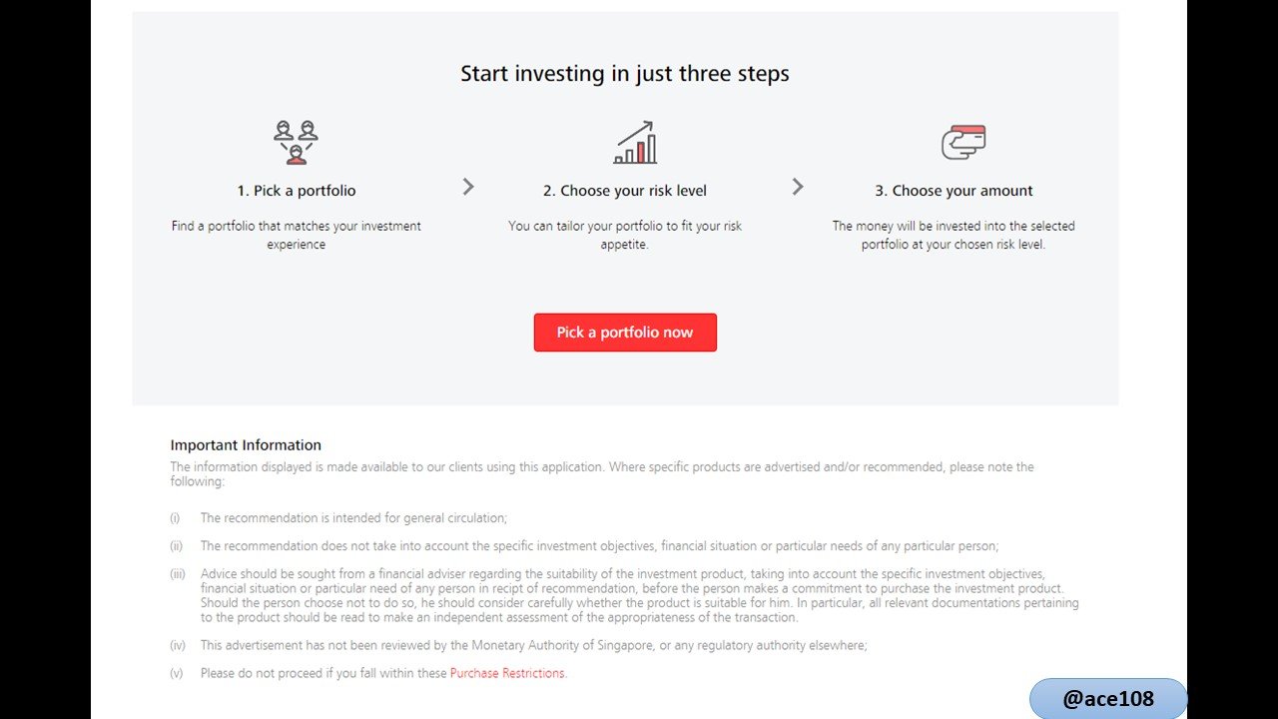This screenshot has height=719, width=1278.
Task: Click the 'Start investing in just three steps' heading
Action: pyautogui.click(x=625, y=74)
